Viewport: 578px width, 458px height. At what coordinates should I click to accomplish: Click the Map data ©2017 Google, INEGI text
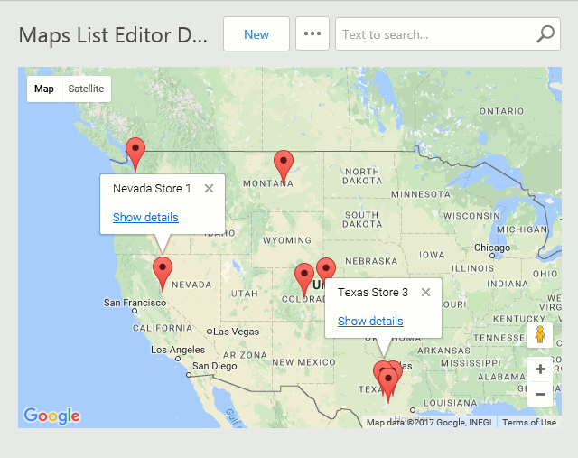429,423
